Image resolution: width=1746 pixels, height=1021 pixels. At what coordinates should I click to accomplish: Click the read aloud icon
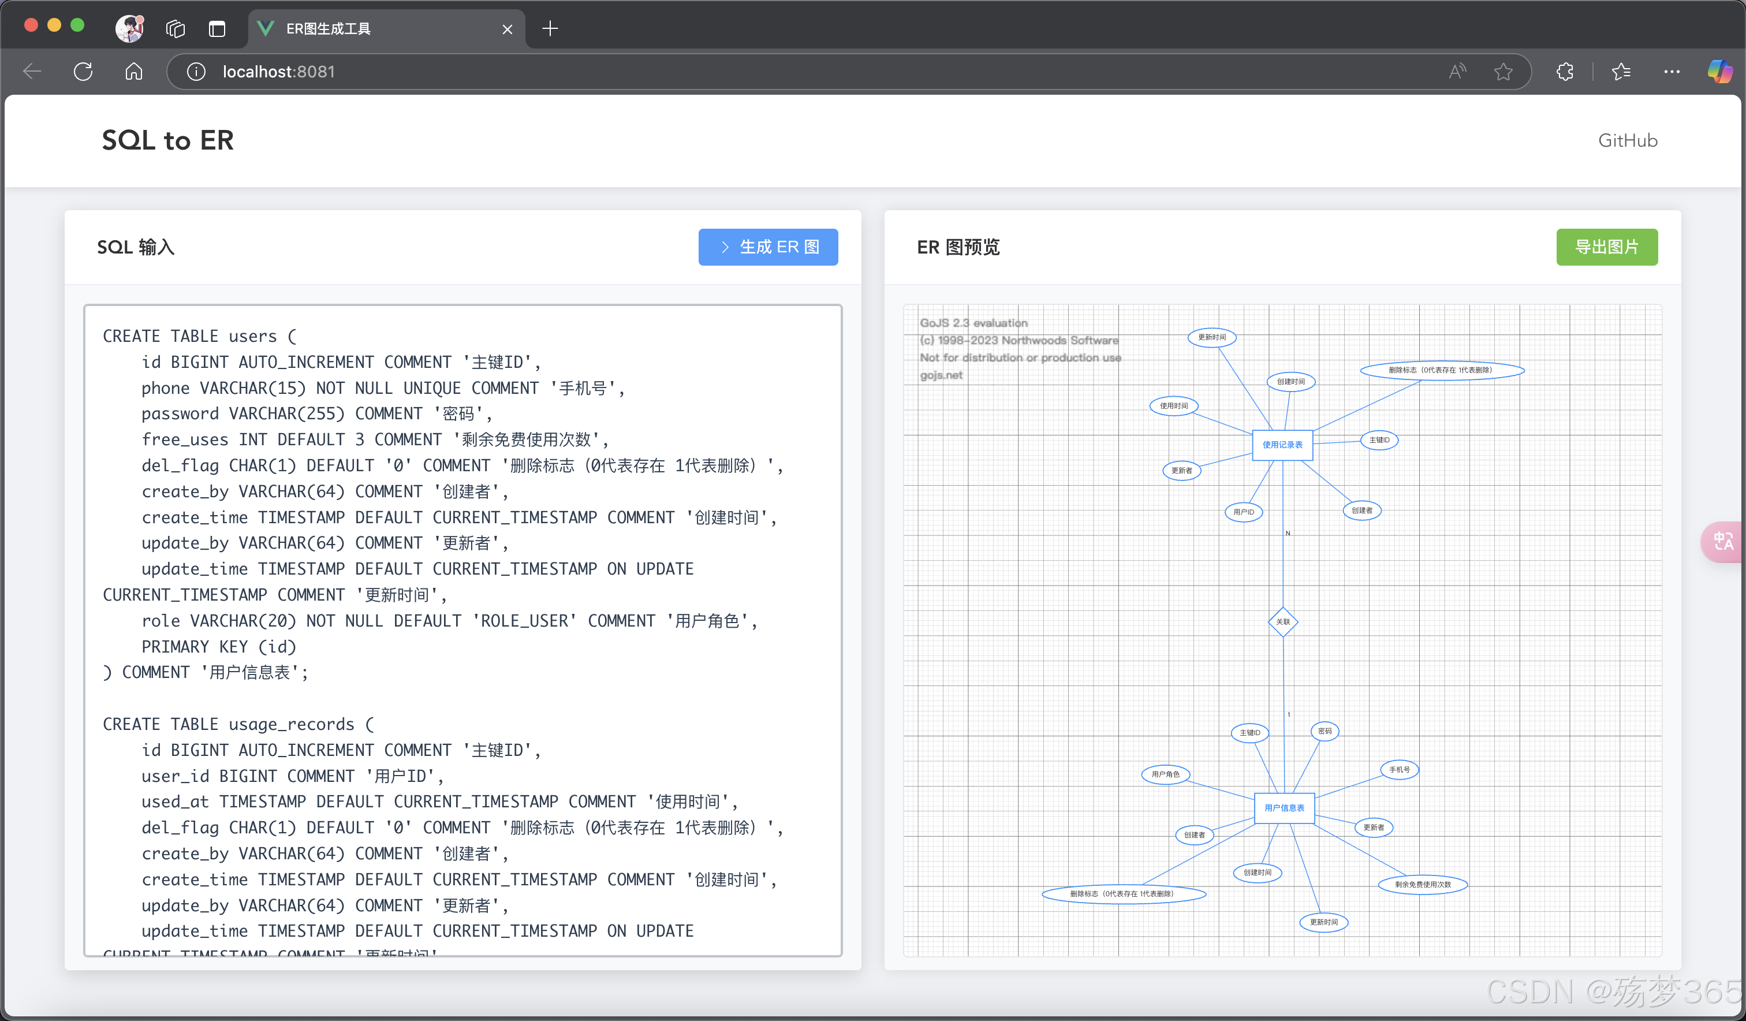tap(1457, 72)
